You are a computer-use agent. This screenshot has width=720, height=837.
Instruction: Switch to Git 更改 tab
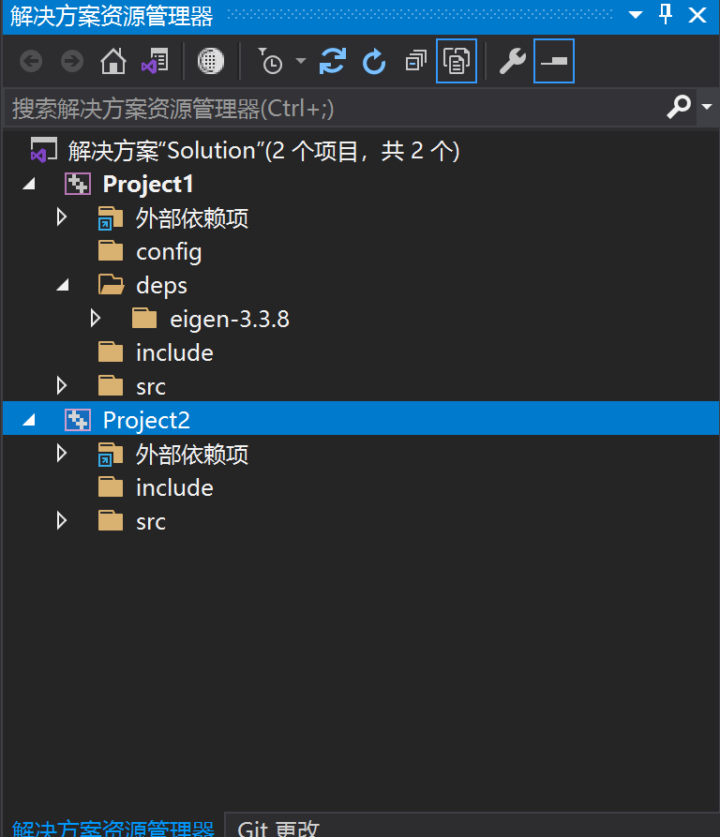(x=278, y=827)
